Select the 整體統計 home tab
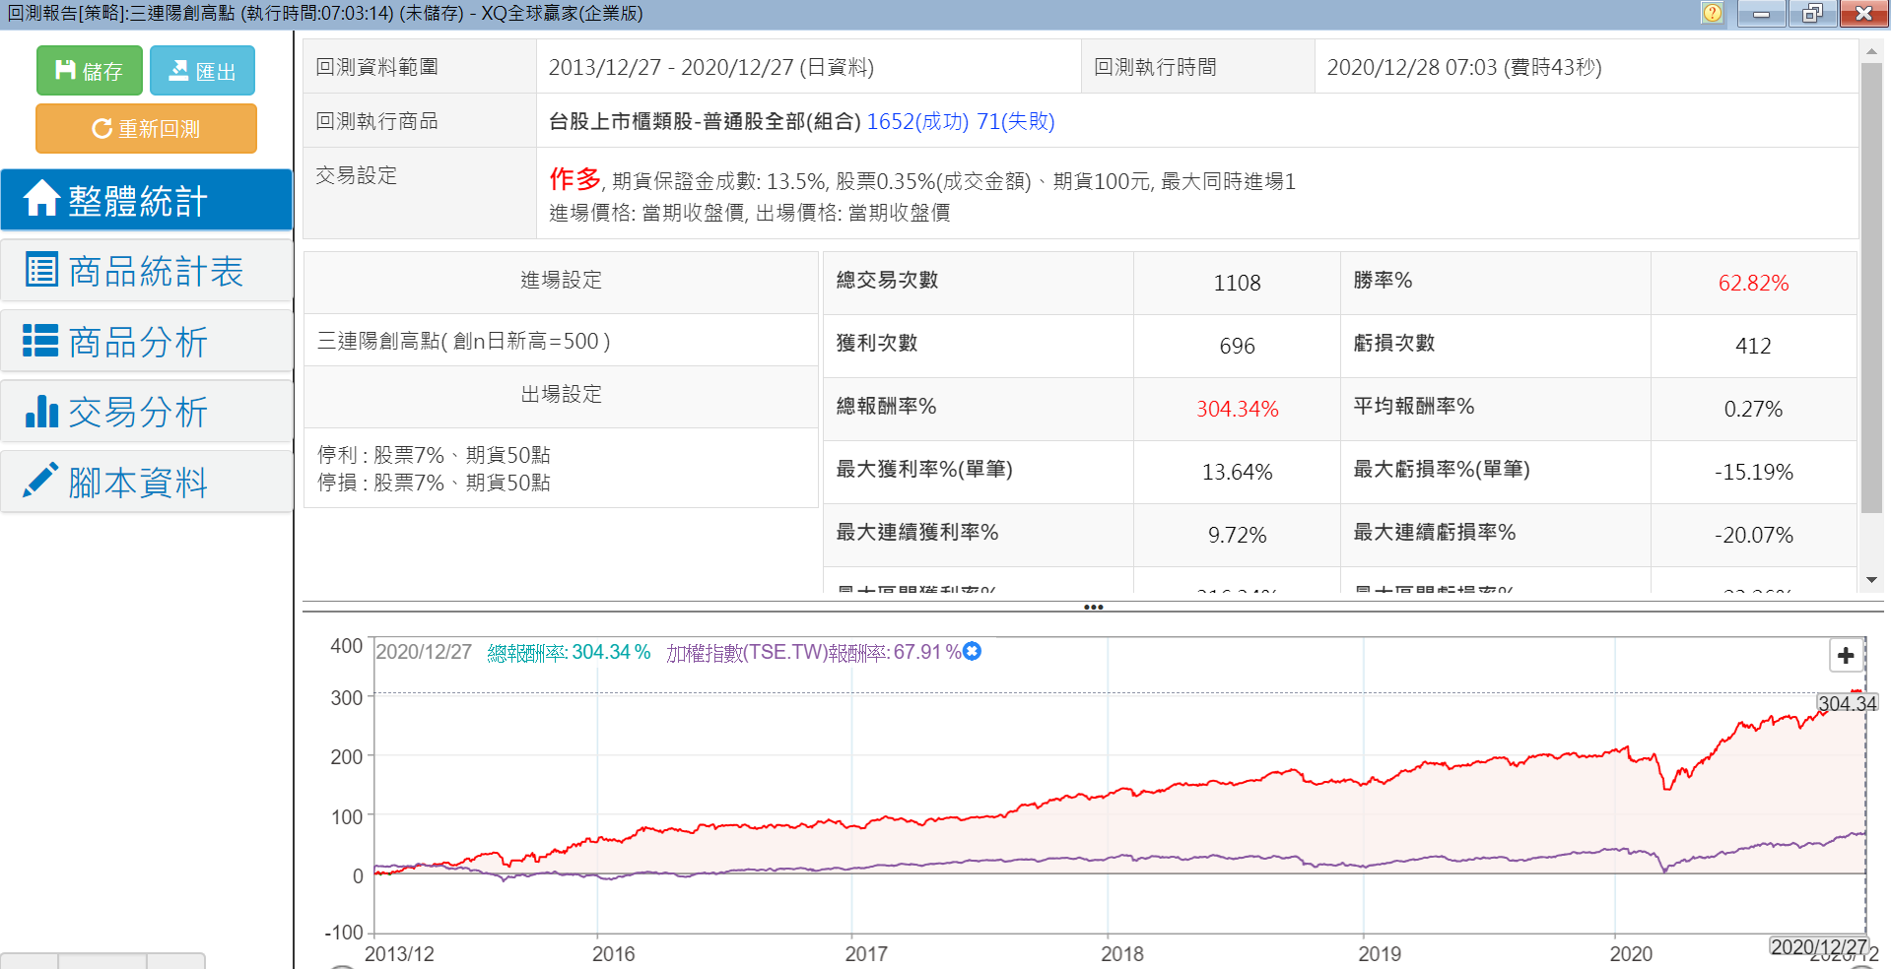The width and height of the screenshot is (1891, 969). coord(146,200)
